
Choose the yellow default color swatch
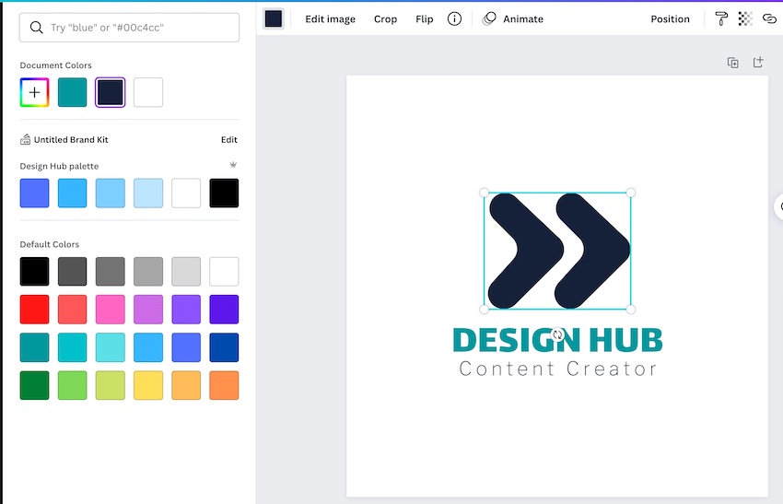click(x=148, y=385)
